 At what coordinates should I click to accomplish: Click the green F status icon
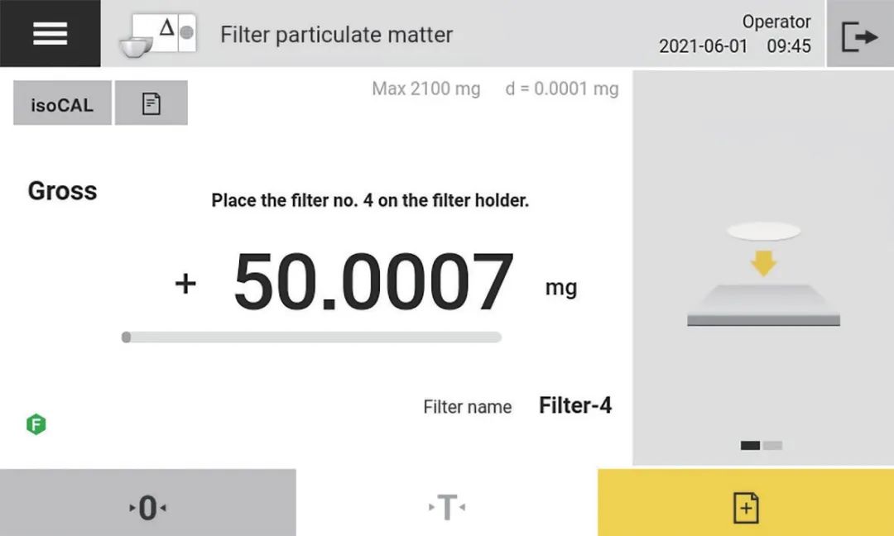(36, 425)
